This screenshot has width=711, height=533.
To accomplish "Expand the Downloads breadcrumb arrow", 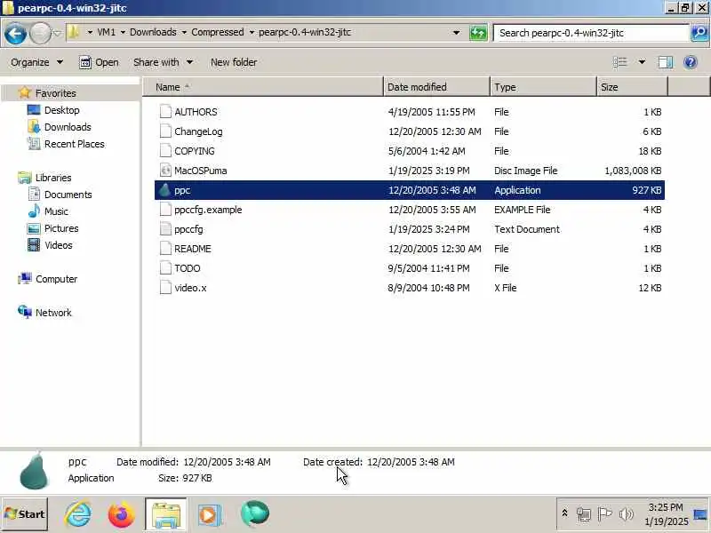I will [184, 33].
